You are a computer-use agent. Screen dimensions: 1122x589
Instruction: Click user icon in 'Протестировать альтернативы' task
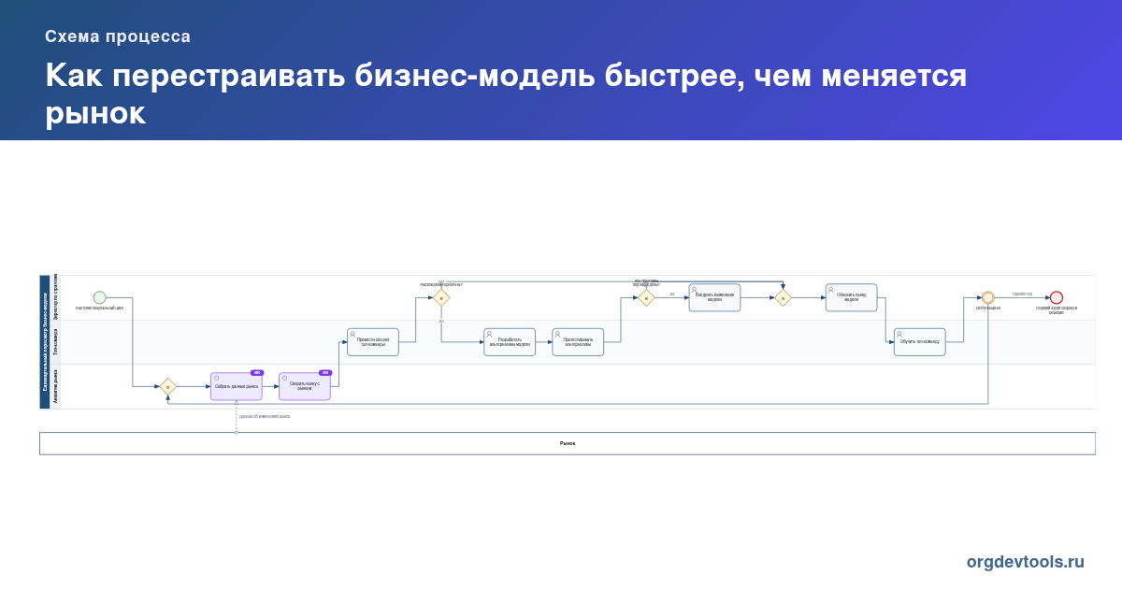pyautogui.click(x=557, y=334)
